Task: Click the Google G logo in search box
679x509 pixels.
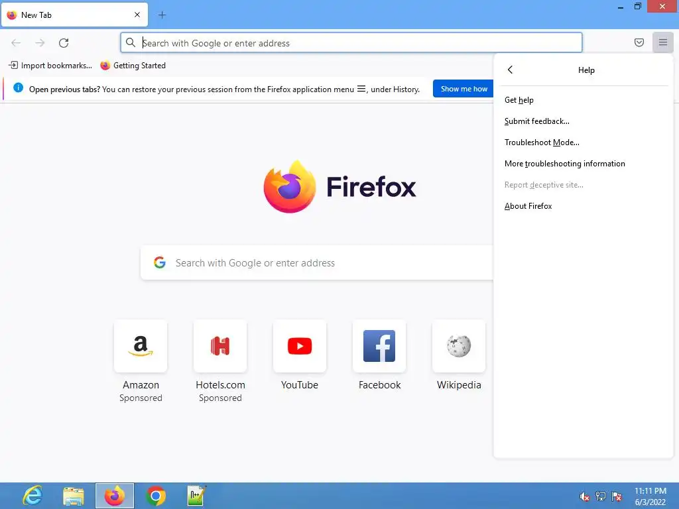Action: [x=160, y=262]
